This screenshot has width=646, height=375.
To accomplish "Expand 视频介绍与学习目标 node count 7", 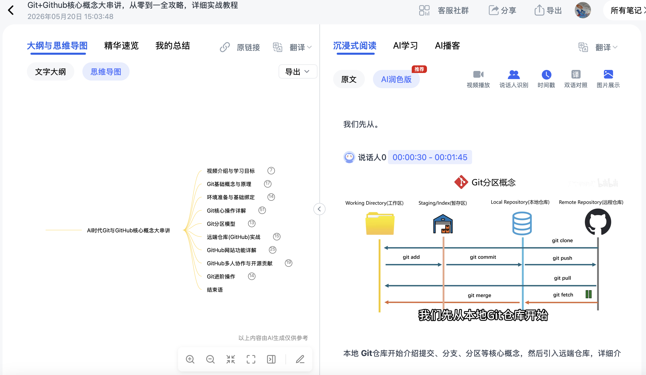I will pyautogui.click(x=271, y=171).
